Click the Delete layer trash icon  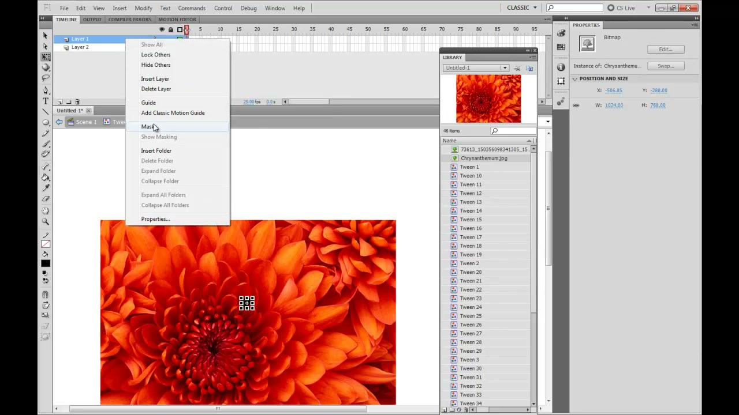coord(77,102)
